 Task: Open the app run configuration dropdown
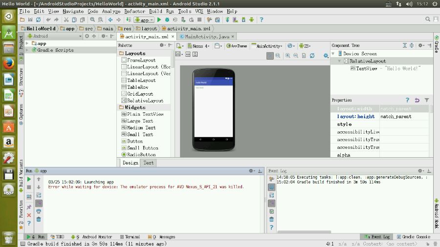click(144, 20)
